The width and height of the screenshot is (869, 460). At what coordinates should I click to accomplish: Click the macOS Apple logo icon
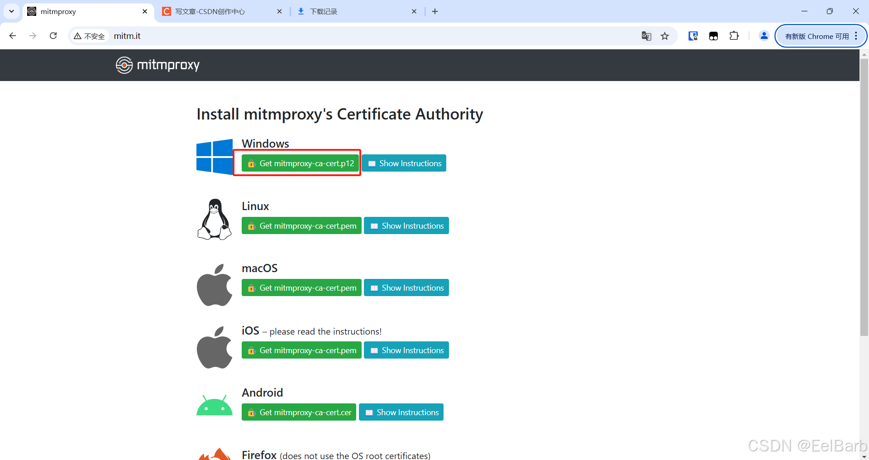pyautogui.click(x=215, y=285)
